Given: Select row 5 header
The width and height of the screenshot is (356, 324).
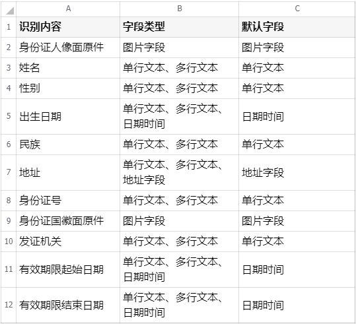Looking at the screenshot, I should click(x=9, y=116).
